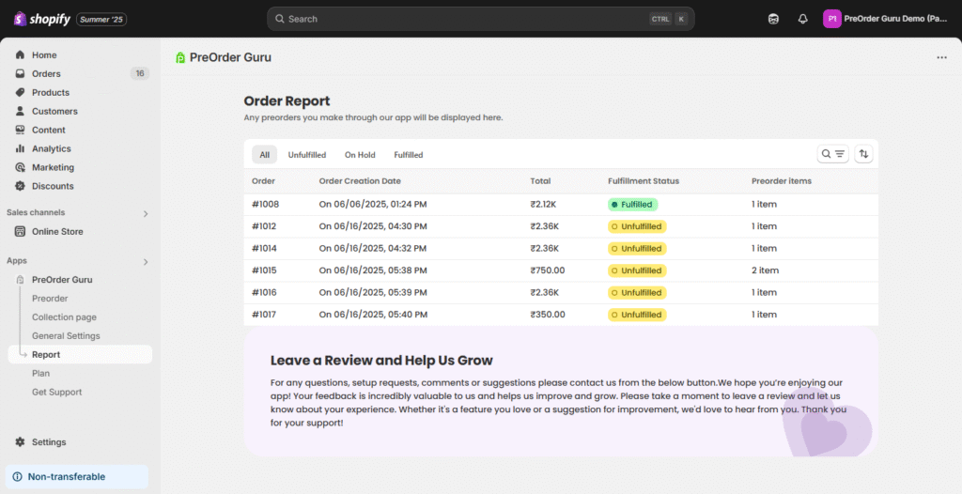Open the notifications bell
962x494 pixels.
point(802,19)
